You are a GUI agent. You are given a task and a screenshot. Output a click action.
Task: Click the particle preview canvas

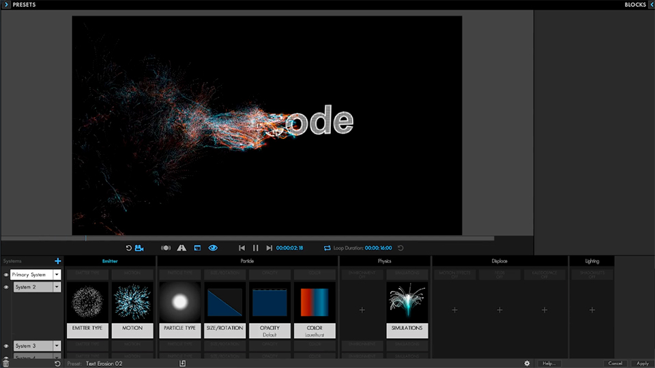click(267, 125)
